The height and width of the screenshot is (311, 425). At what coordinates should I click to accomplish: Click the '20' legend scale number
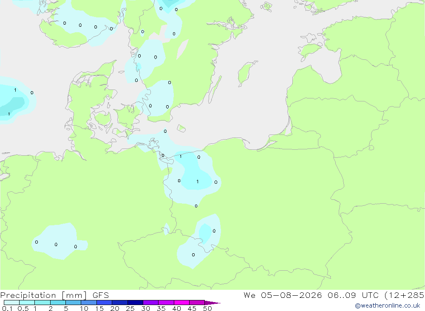click(x=115, y=308)
